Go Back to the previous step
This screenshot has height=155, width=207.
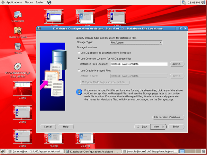[142, 126]
